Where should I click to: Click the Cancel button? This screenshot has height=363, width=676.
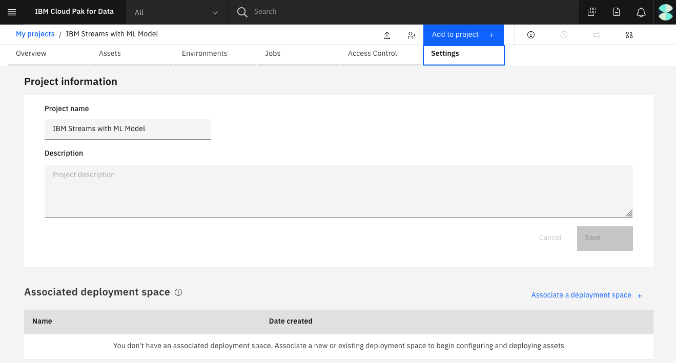click(x=550, y=238)
